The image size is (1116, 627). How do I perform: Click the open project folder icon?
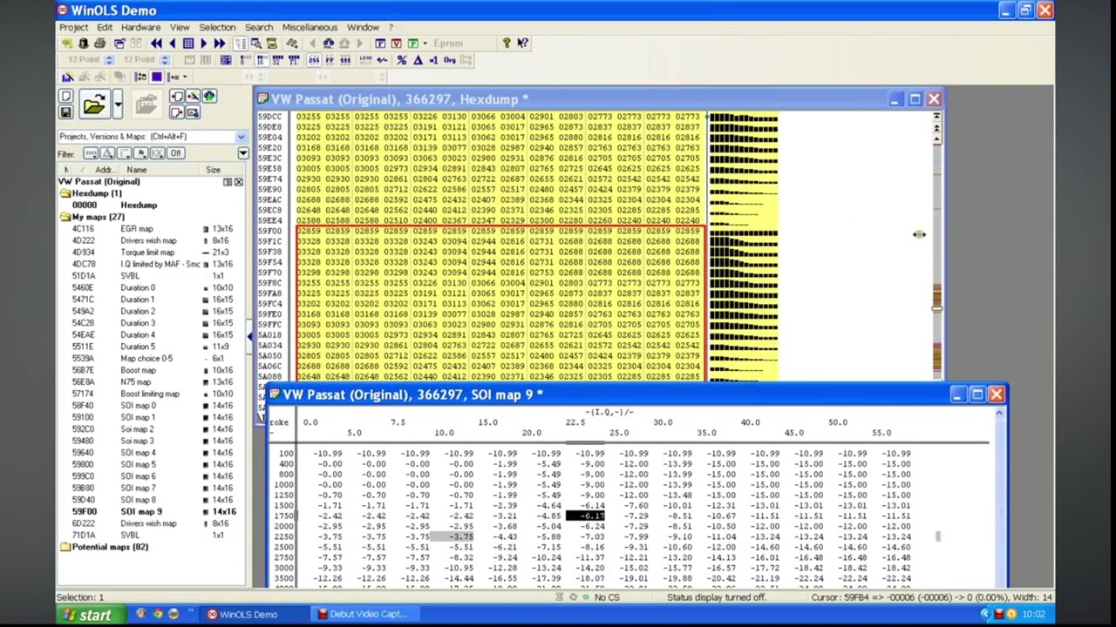click(x=93, y=104)
